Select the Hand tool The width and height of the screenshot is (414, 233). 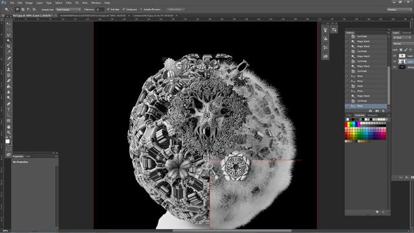pos(8,127)
